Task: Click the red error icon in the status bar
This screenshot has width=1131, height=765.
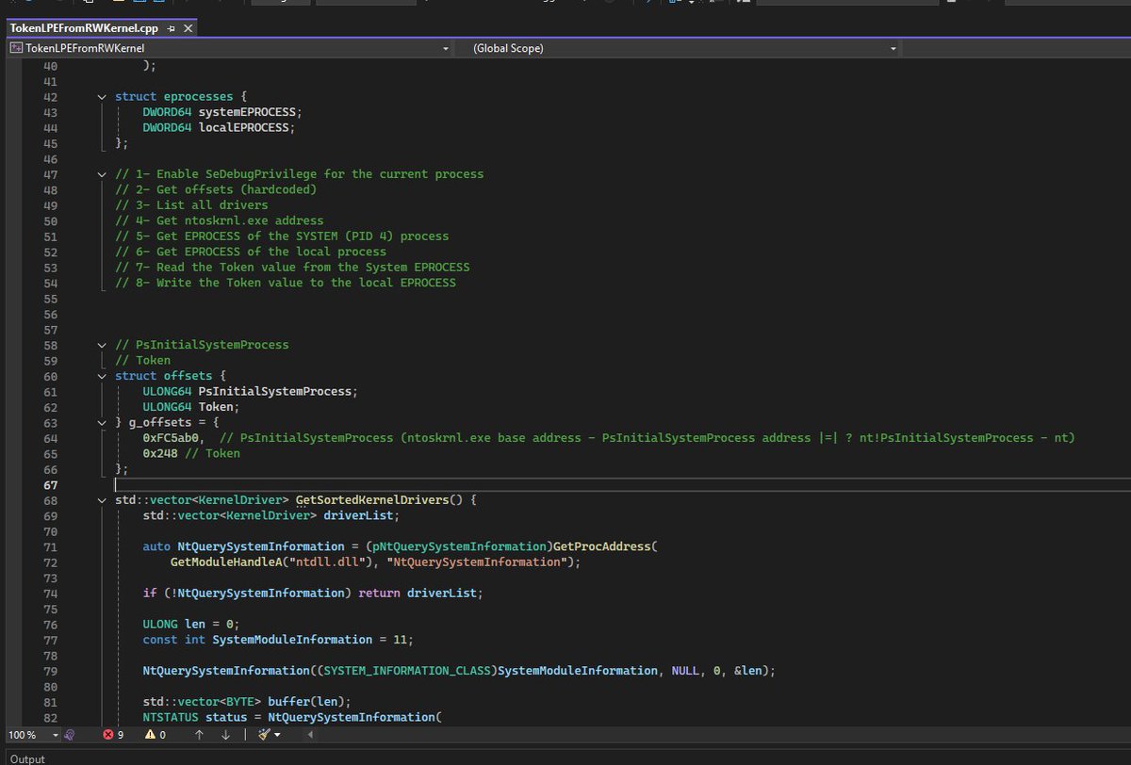Action: pos(108,735)
